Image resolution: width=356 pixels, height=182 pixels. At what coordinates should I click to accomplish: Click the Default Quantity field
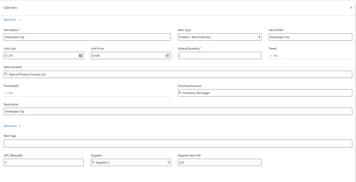coord(220,55)
